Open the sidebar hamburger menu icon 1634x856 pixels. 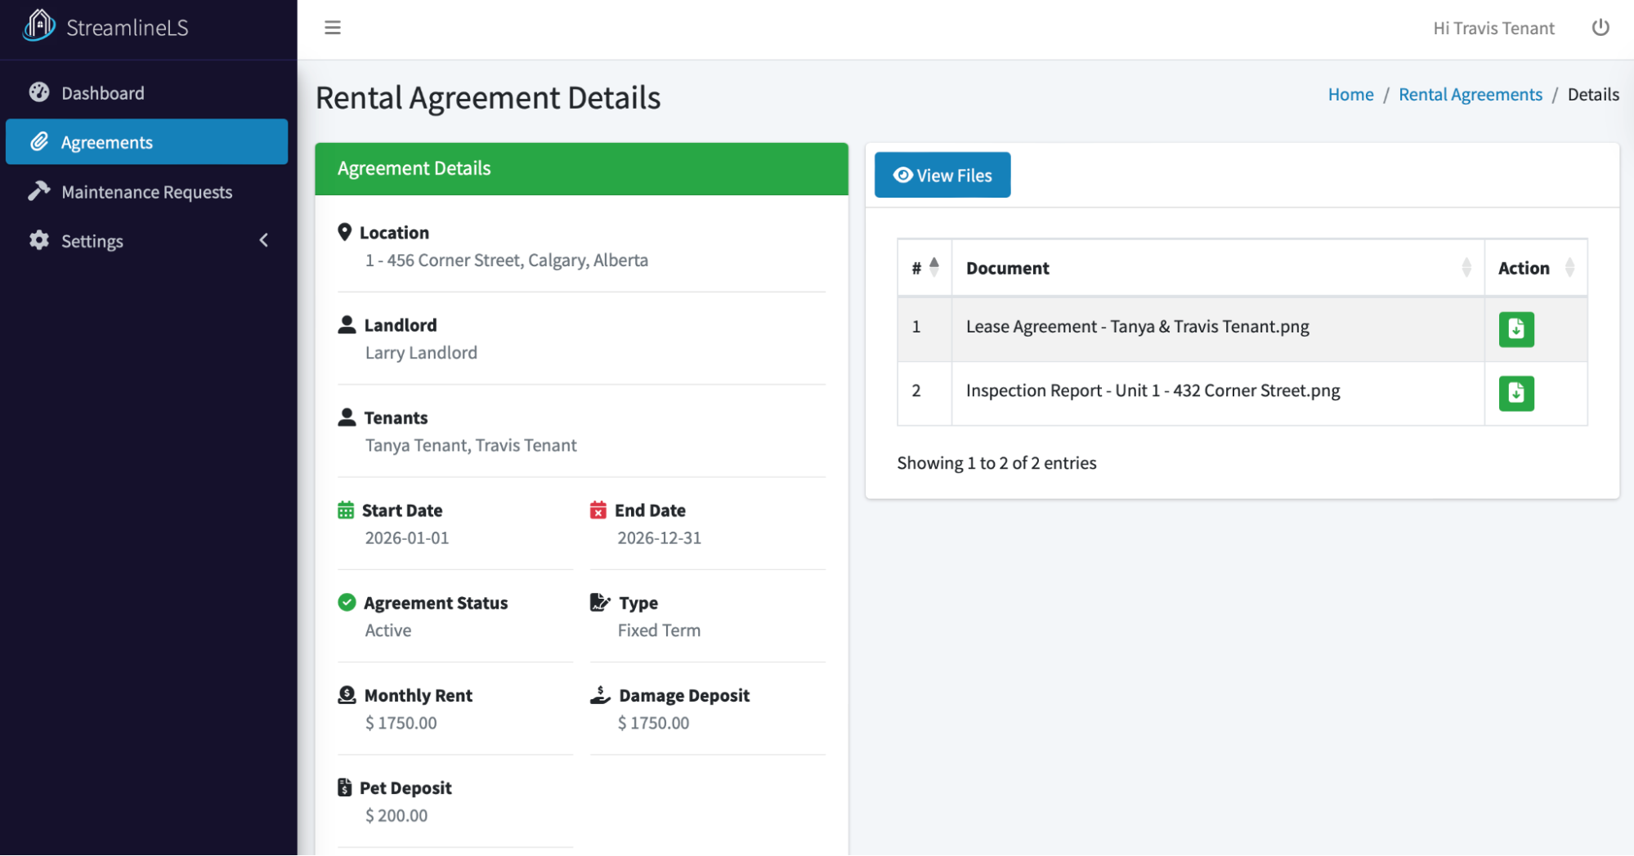(x=332, y=27)
